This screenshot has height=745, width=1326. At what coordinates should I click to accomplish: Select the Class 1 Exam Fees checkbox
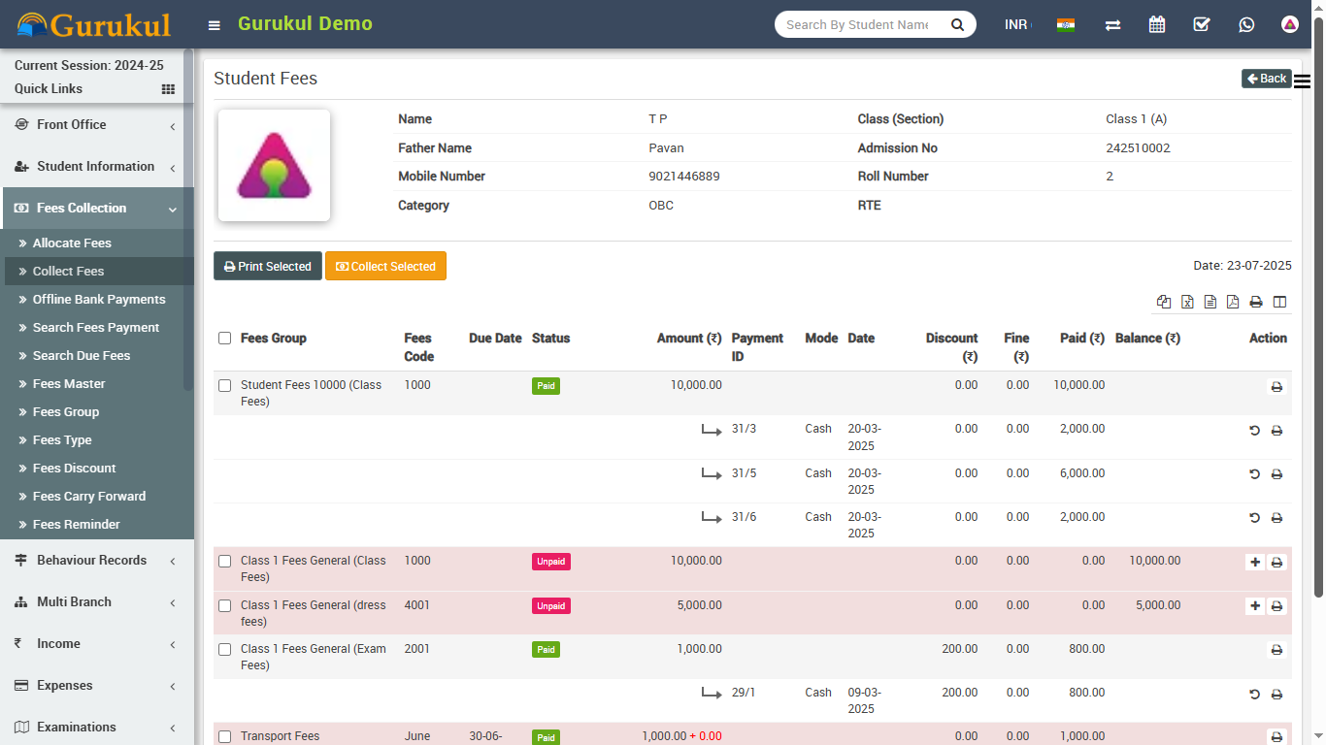coord(225,649)
